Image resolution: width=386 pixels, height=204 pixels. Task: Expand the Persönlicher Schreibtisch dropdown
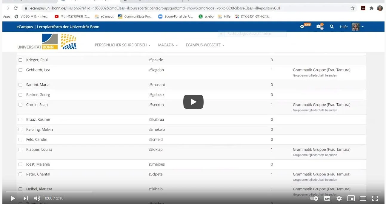point(122,45)
